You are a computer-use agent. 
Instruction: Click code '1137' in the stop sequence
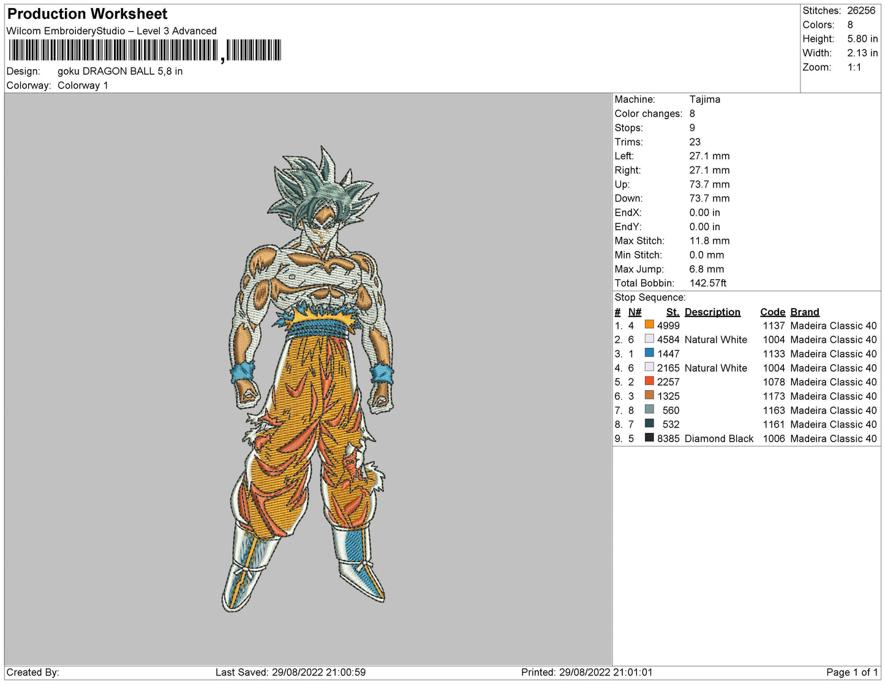click(774, 326)
